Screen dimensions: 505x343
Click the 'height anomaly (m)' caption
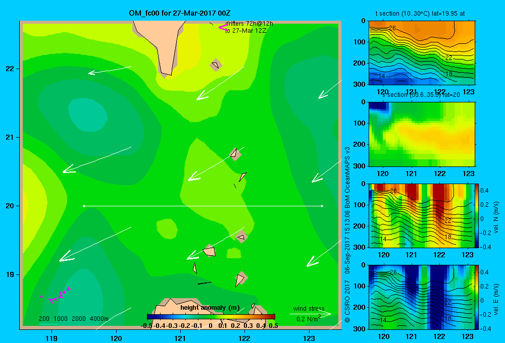[210, 308]
